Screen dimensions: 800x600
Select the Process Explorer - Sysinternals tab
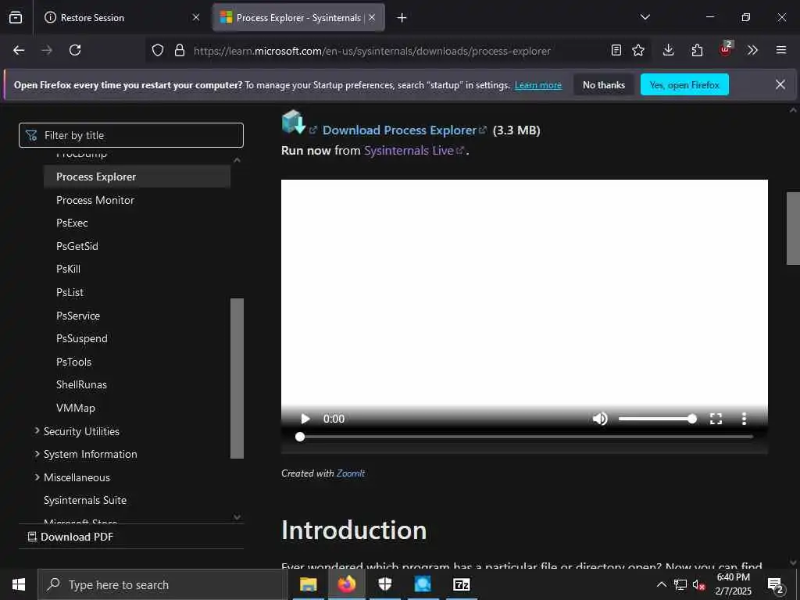pyautogui.click(x=298, y=18)
